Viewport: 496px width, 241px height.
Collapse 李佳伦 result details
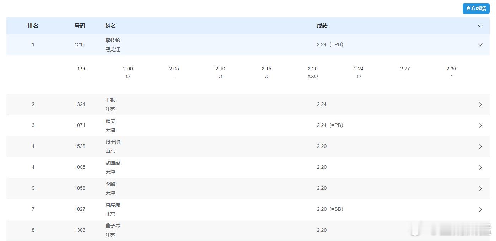click(480, 45)
